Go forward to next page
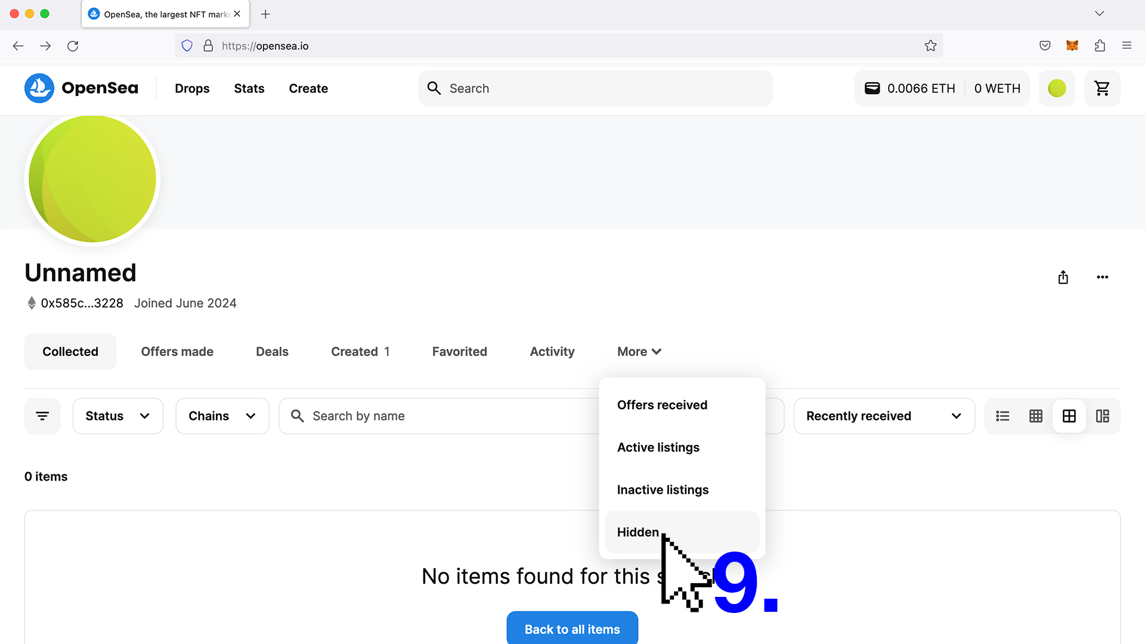This screenshot has width=1145, height=644. [45, 46]
